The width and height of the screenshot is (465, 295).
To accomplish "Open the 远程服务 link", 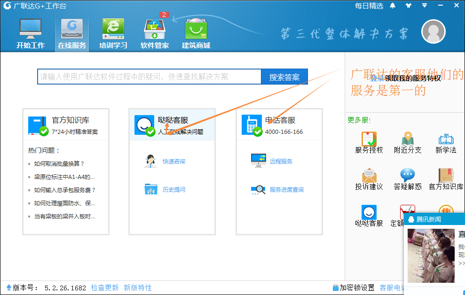I will 281,162.
